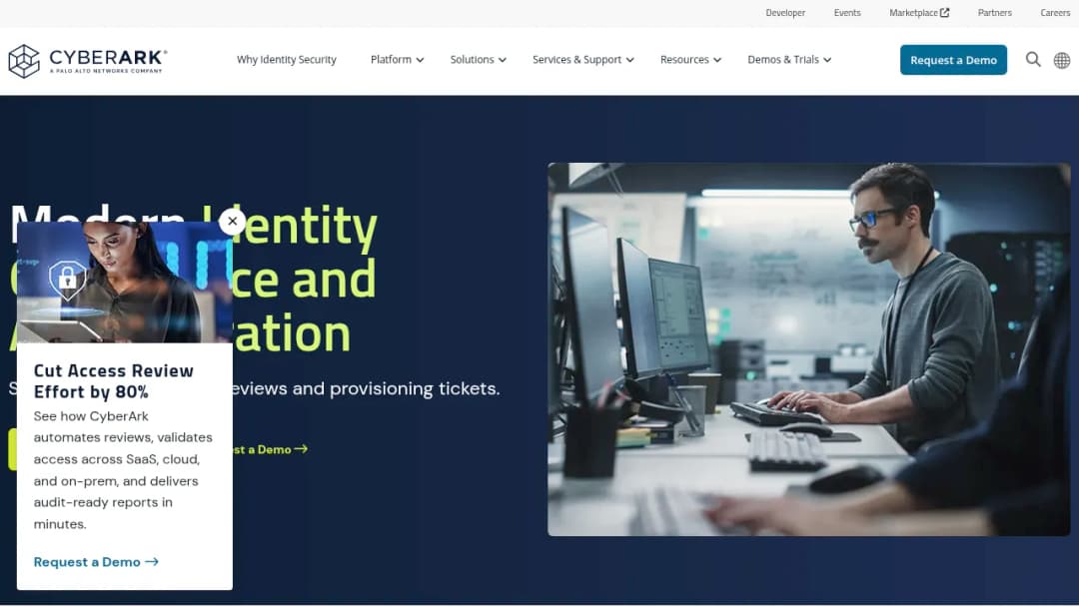Click the CyberArk logo
This screenshot has height=607, width=1079.
pos(87,61)
